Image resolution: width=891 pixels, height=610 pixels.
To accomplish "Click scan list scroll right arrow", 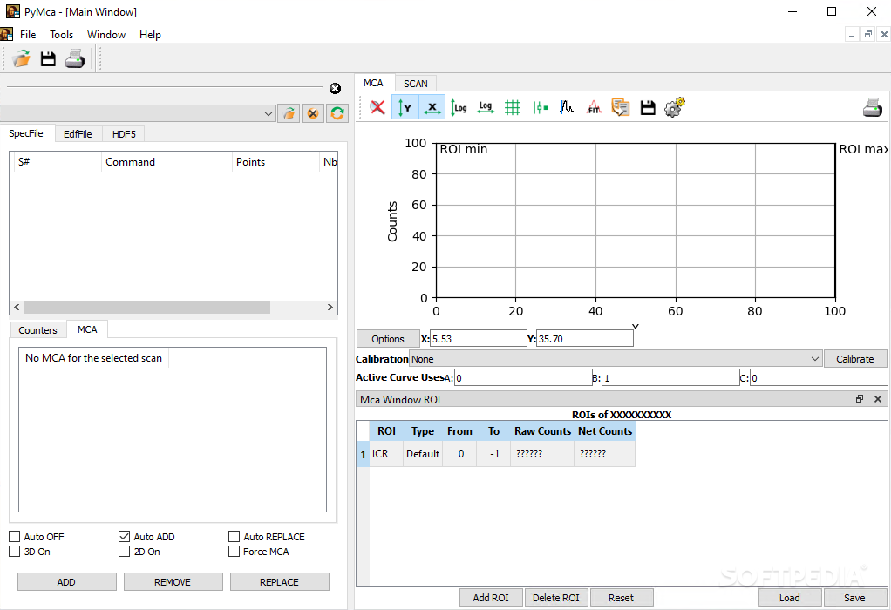I will [330, 308].
